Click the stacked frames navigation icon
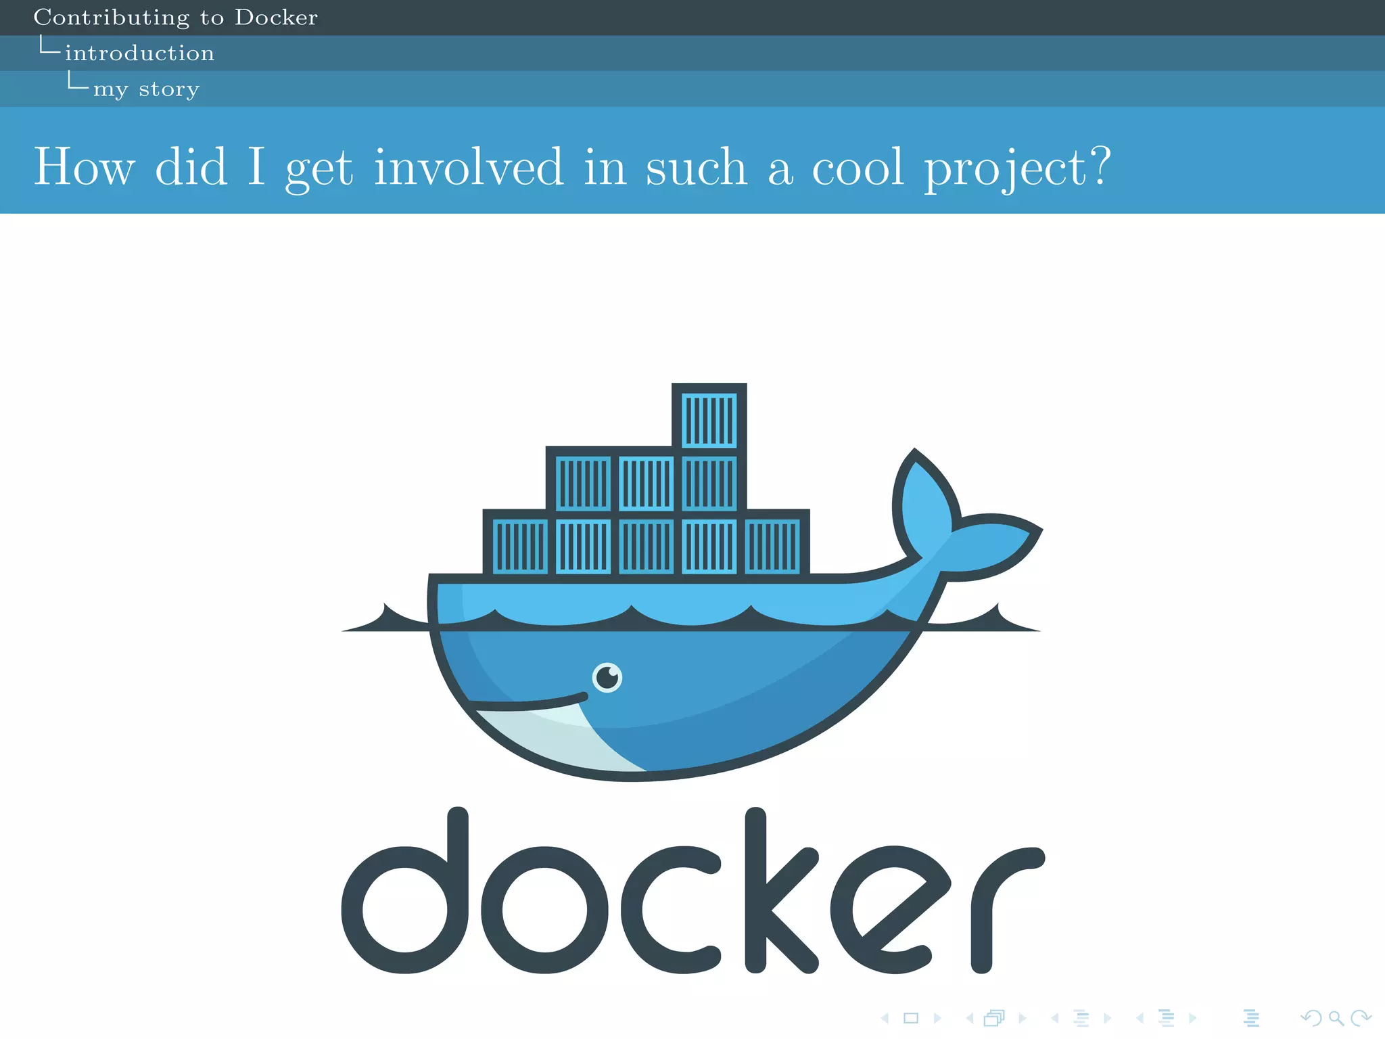Viewport: 1385px width, 1039px height. 995,1018
